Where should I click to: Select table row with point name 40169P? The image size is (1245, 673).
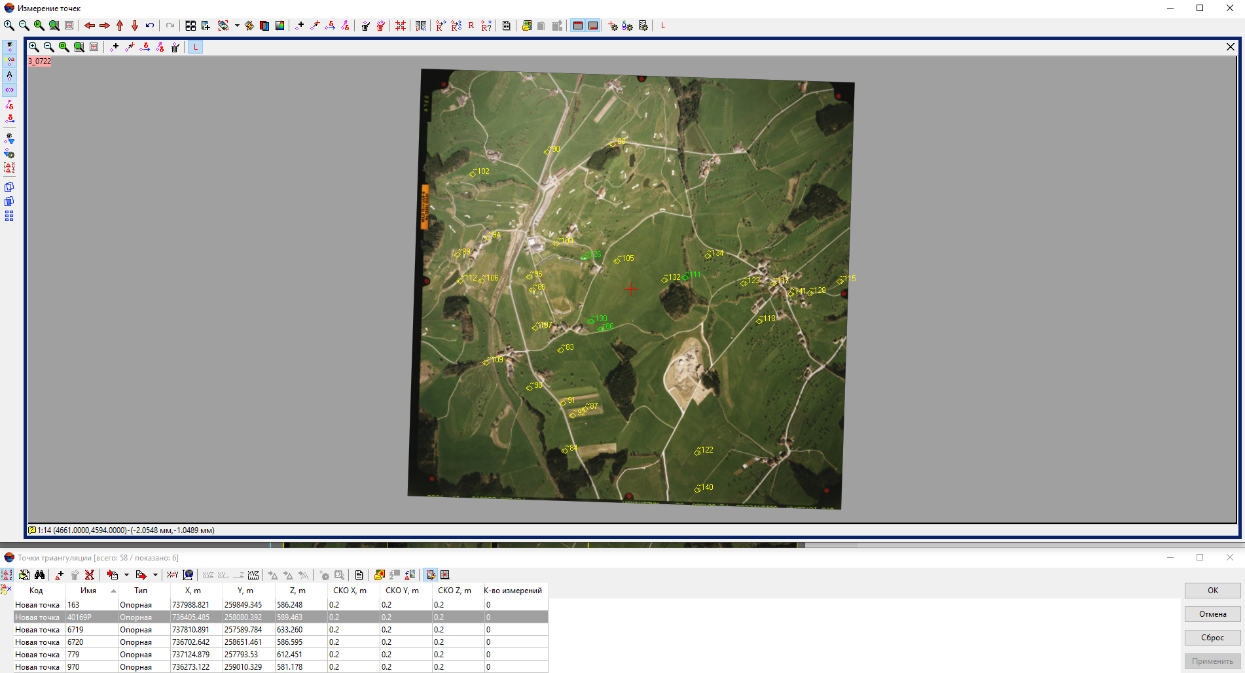click(281, 617)
